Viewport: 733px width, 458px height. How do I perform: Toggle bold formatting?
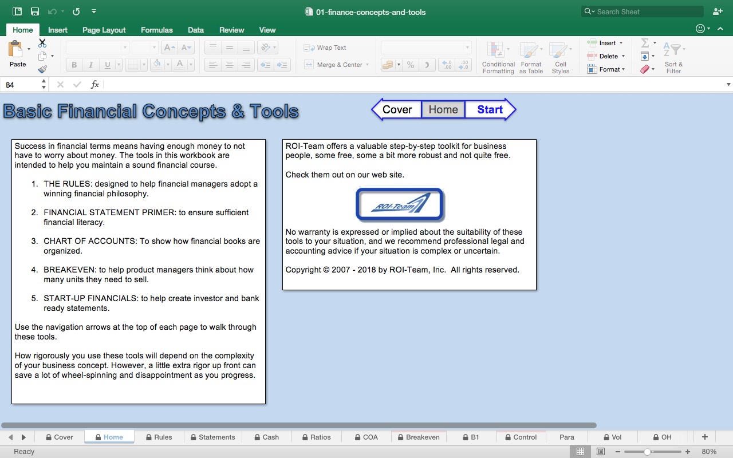click(x=73, y=65)
